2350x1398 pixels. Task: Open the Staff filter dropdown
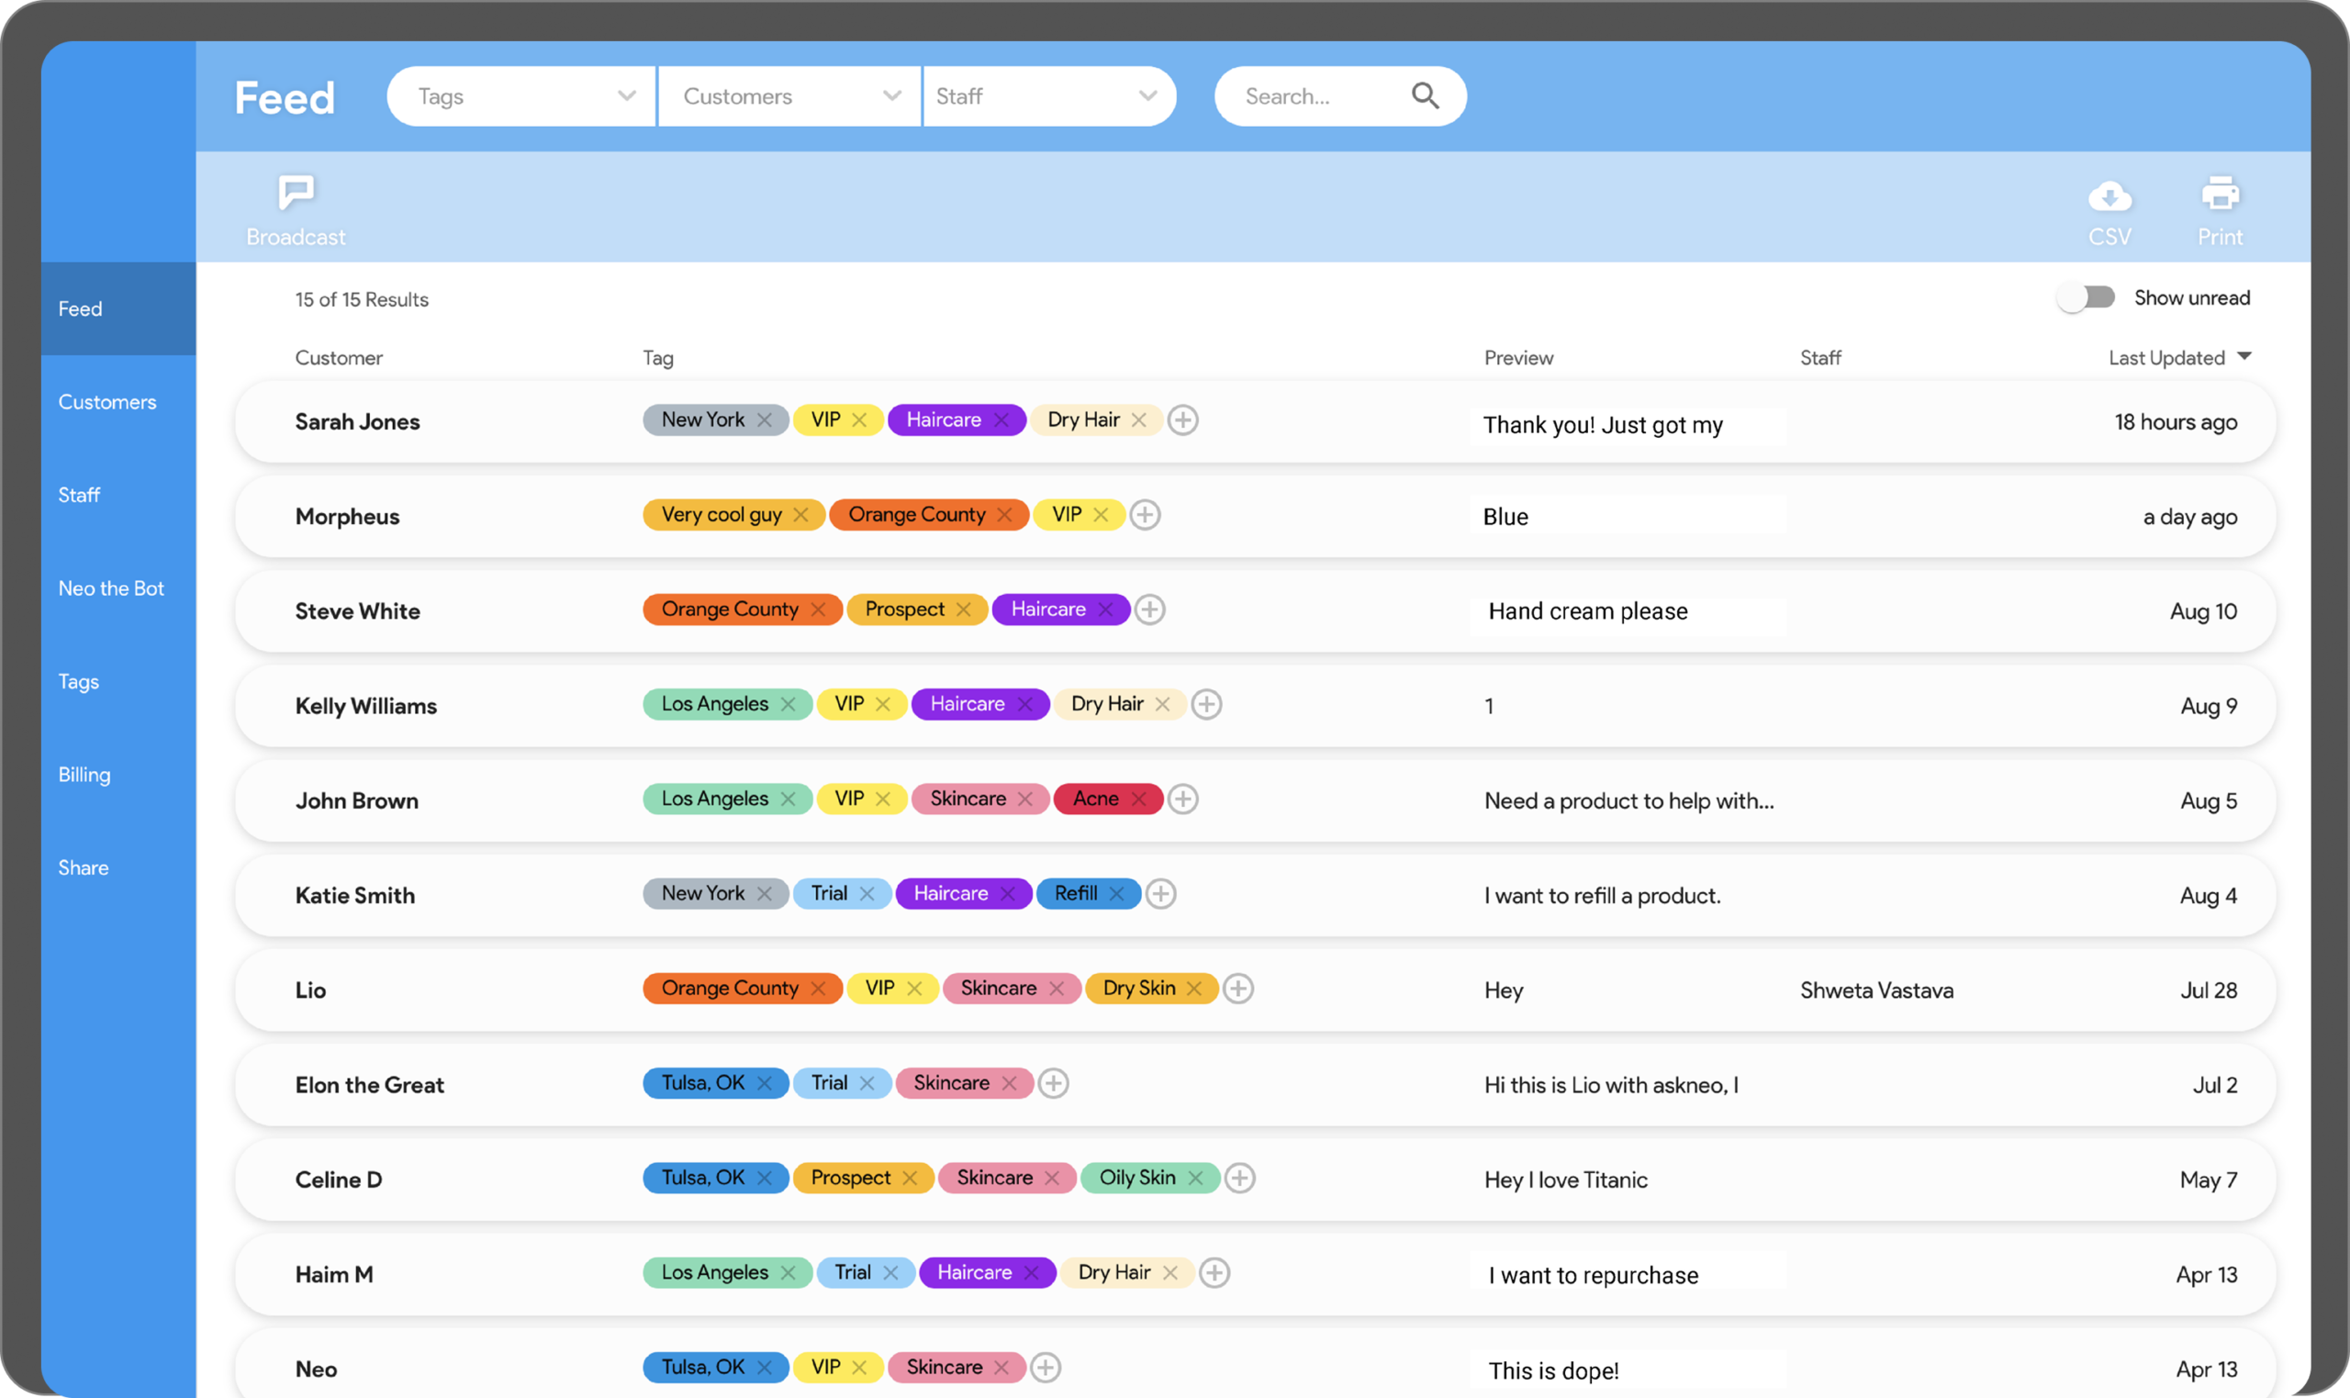tap(1047, 96)
